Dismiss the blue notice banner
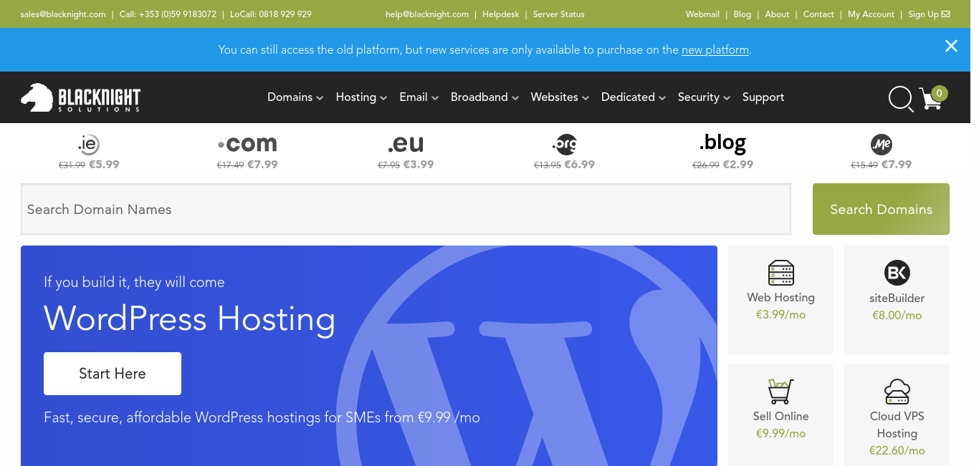The width and height of the screenshot is (979, 466). (x=951, y=46)
